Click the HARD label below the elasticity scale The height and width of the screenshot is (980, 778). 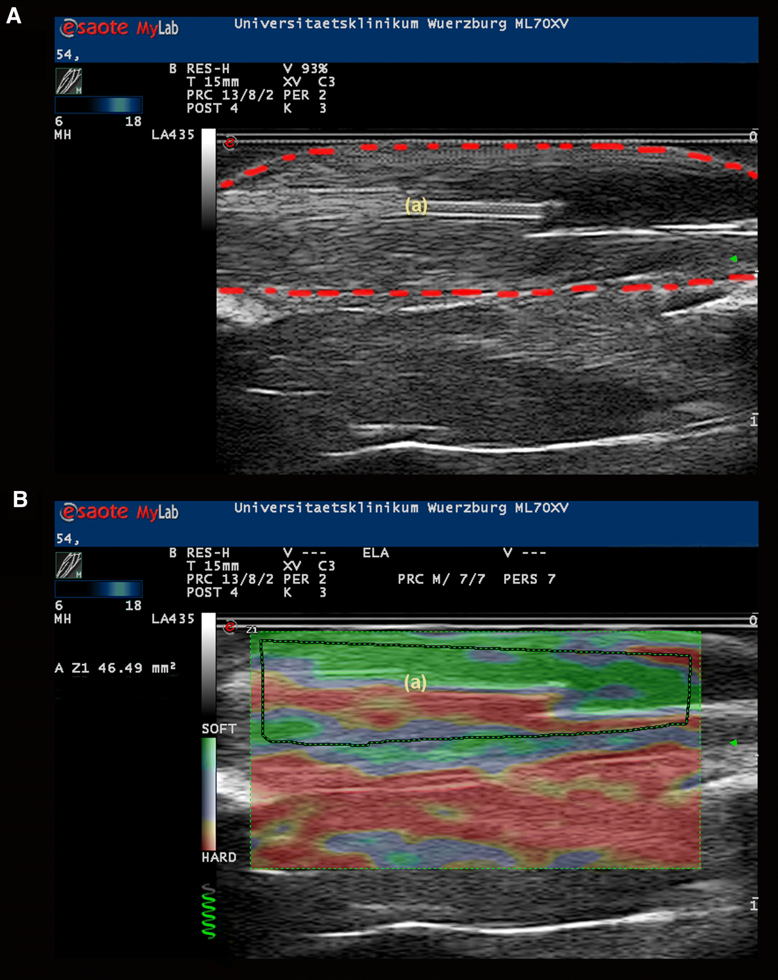pyautogui.click(x=219, y=857)
